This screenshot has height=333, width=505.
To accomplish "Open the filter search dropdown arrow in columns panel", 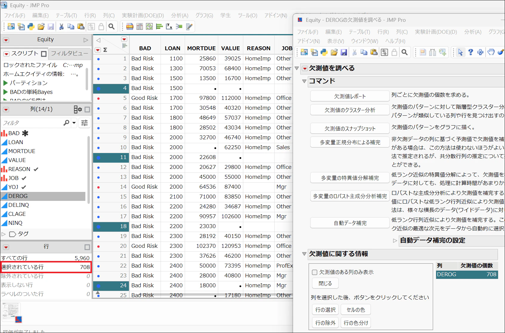I will point(74,123).
